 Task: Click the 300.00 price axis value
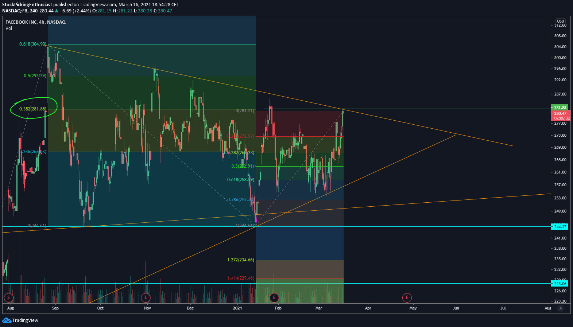click(x=560, y=58)
